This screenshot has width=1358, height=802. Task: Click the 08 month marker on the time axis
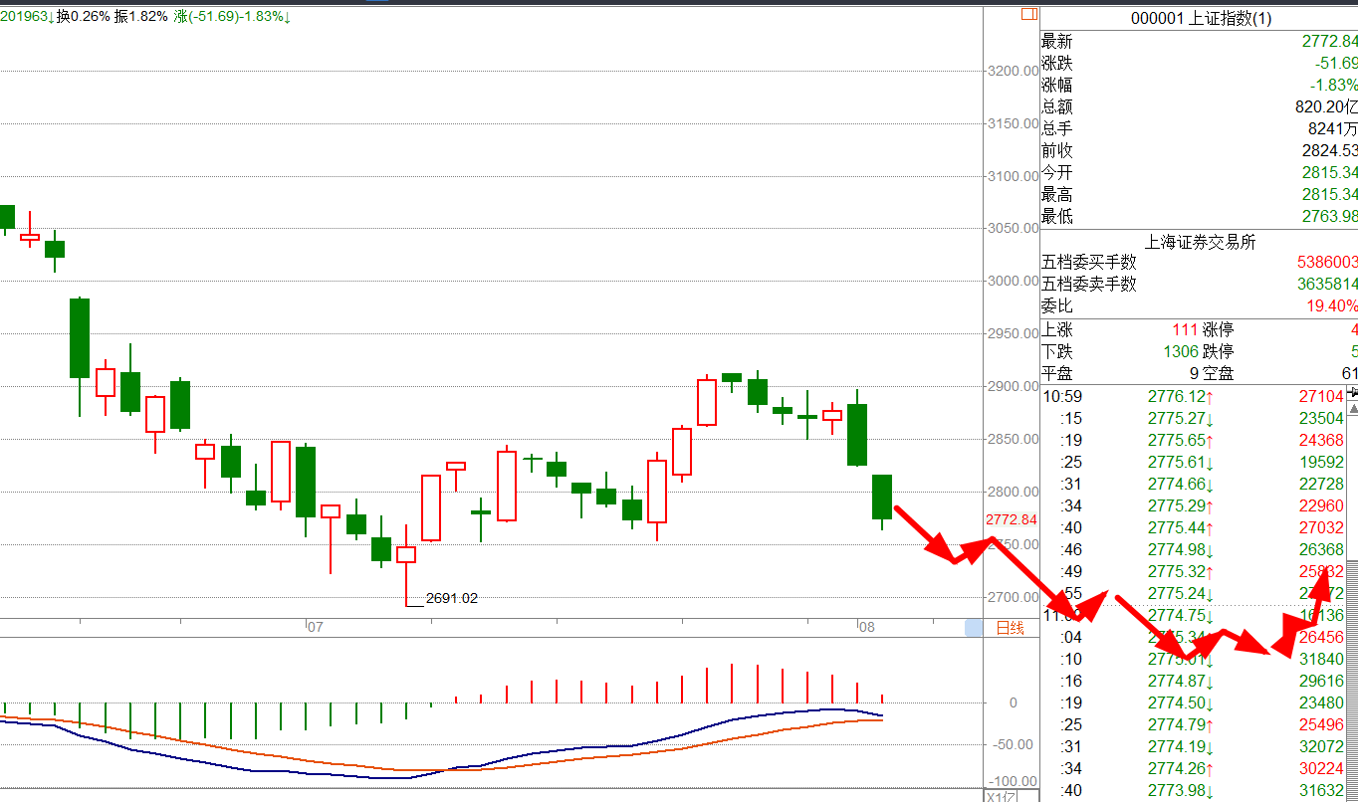point(866,627)
